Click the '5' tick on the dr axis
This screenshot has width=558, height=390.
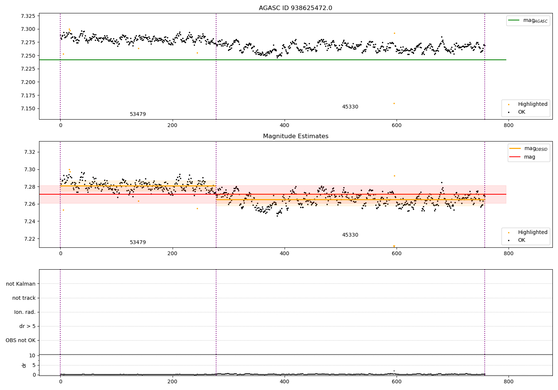(x=34, y=365)
